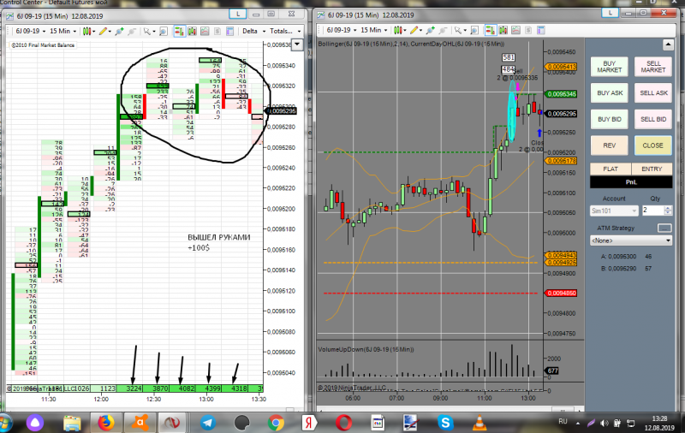The height and width of the screenshot is (433, 685).
Task: Click zoom in icon on left chart toolbar
Action: (x=119, y=31)
